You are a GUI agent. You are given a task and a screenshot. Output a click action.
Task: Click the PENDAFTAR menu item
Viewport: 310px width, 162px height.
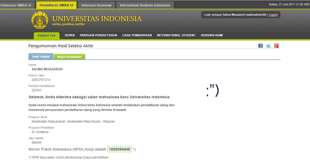(x=47, y=36)
